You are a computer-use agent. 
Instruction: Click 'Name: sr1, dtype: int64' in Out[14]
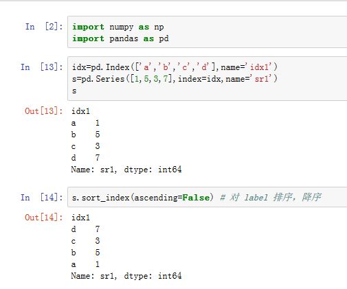tap(126, 276)
